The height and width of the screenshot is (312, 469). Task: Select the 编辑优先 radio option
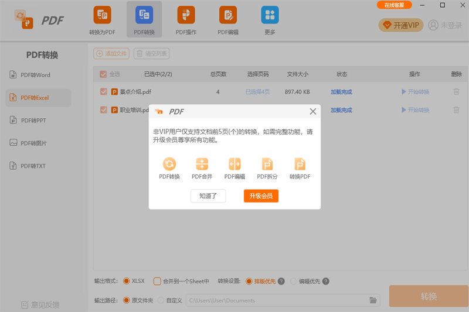294,281
